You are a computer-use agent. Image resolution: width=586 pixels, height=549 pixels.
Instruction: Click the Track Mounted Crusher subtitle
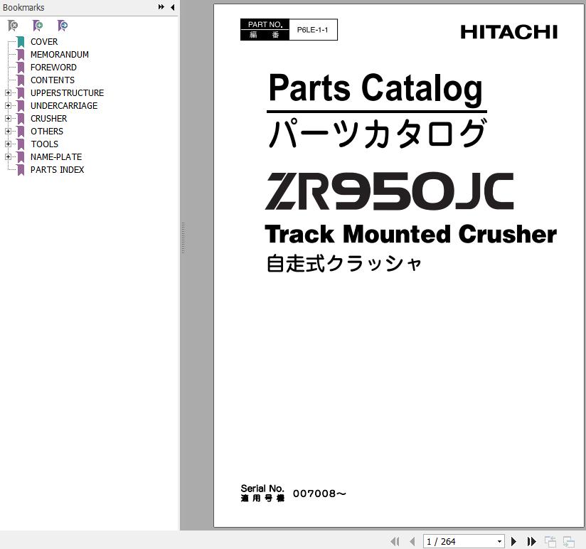tap(411, 234)
